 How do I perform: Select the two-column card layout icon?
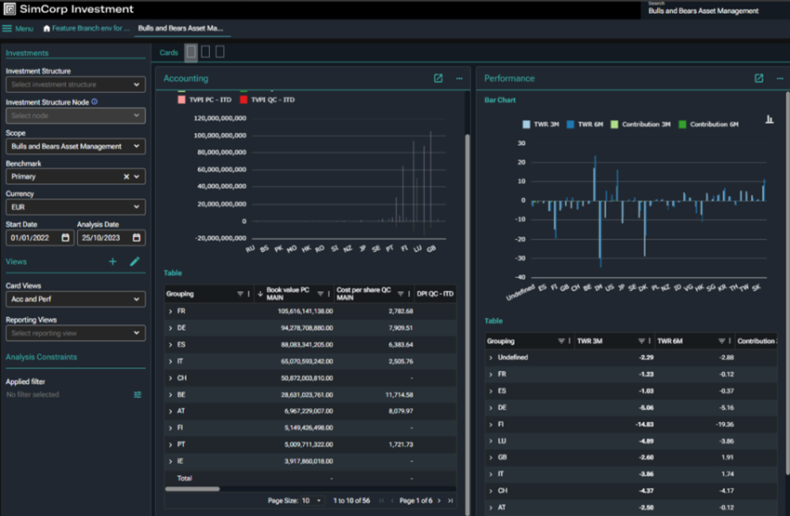tap(205, 52)
